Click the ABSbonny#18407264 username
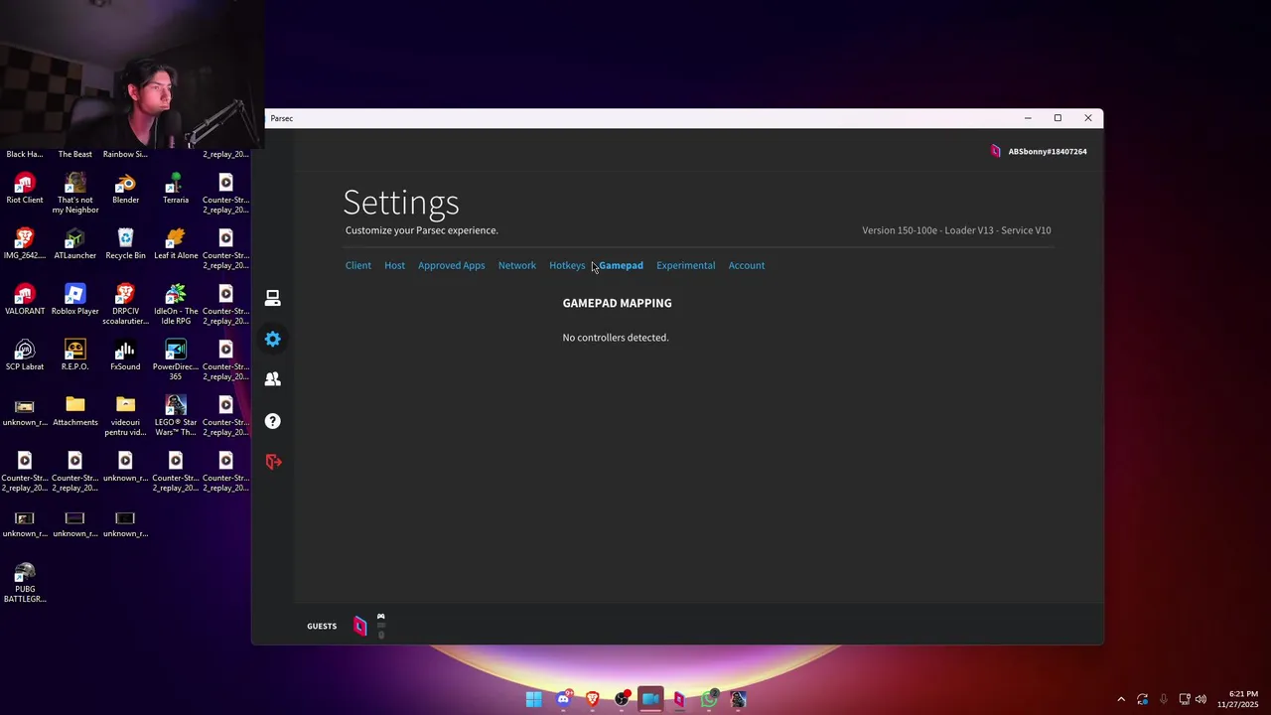This screenshot has height=715, width=1271. tap(1048, 151)
